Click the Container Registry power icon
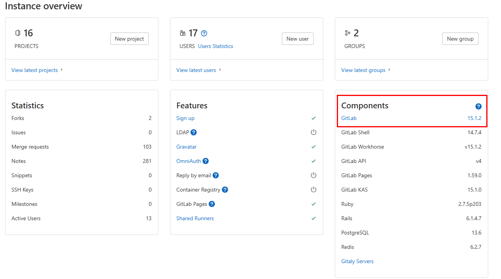 click(x=314, y=190)
